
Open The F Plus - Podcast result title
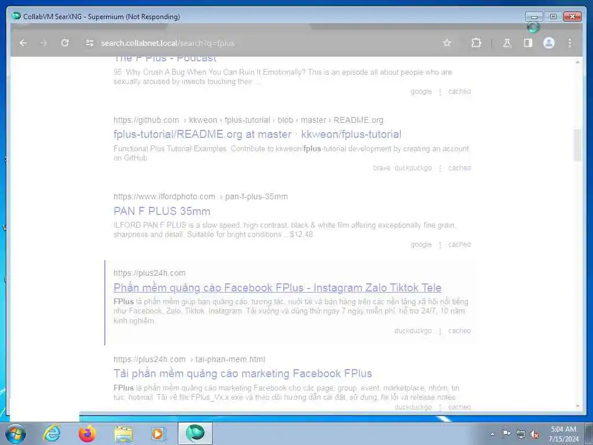[x=165, y=59]
